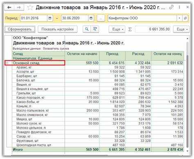Open the Еще menu next to search
The height and width of the screenshot is (159, 194).
[117, 29]
